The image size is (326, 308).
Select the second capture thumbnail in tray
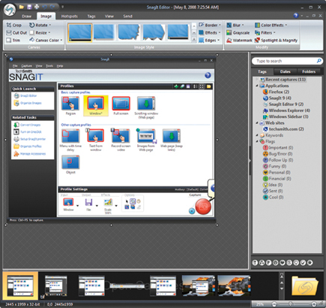click(55, 285)
